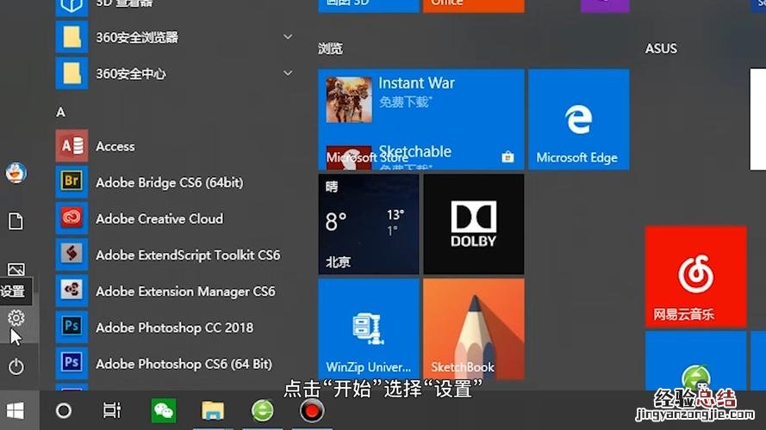Open the Beijing weather tile

[x=368, y=224]
